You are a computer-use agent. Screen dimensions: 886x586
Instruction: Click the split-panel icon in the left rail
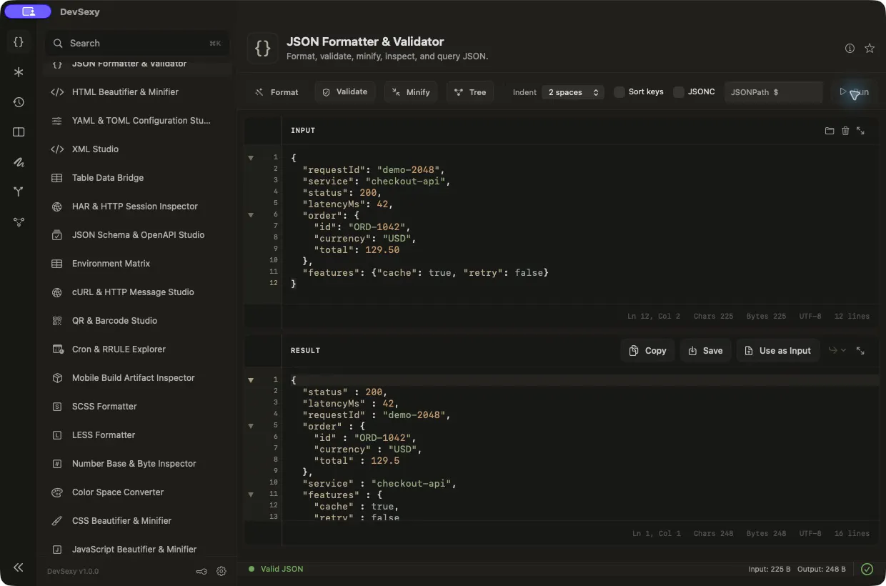pyautogui.click(x=19, y=132)
